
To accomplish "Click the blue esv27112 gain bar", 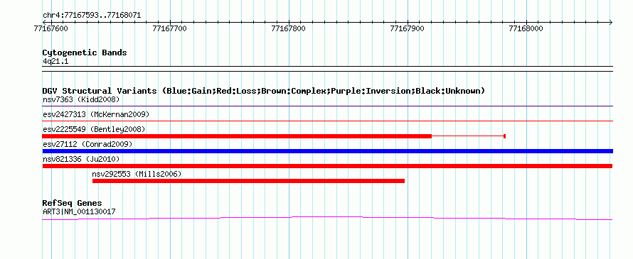I will 327,151.
